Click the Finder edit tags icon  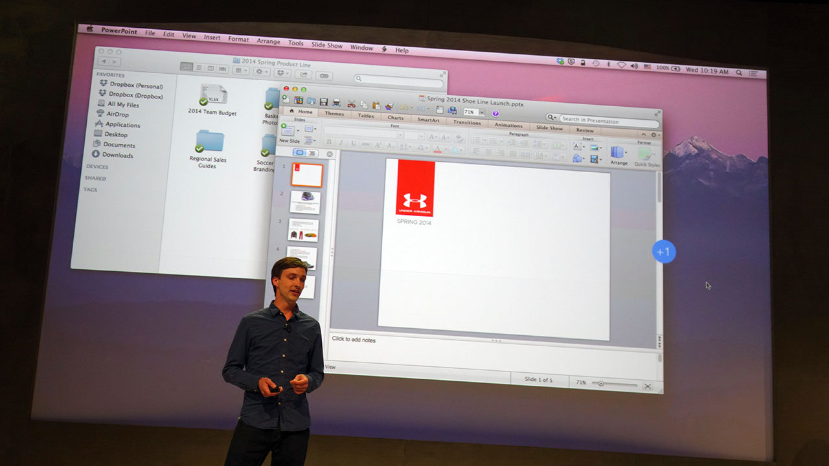324,76
